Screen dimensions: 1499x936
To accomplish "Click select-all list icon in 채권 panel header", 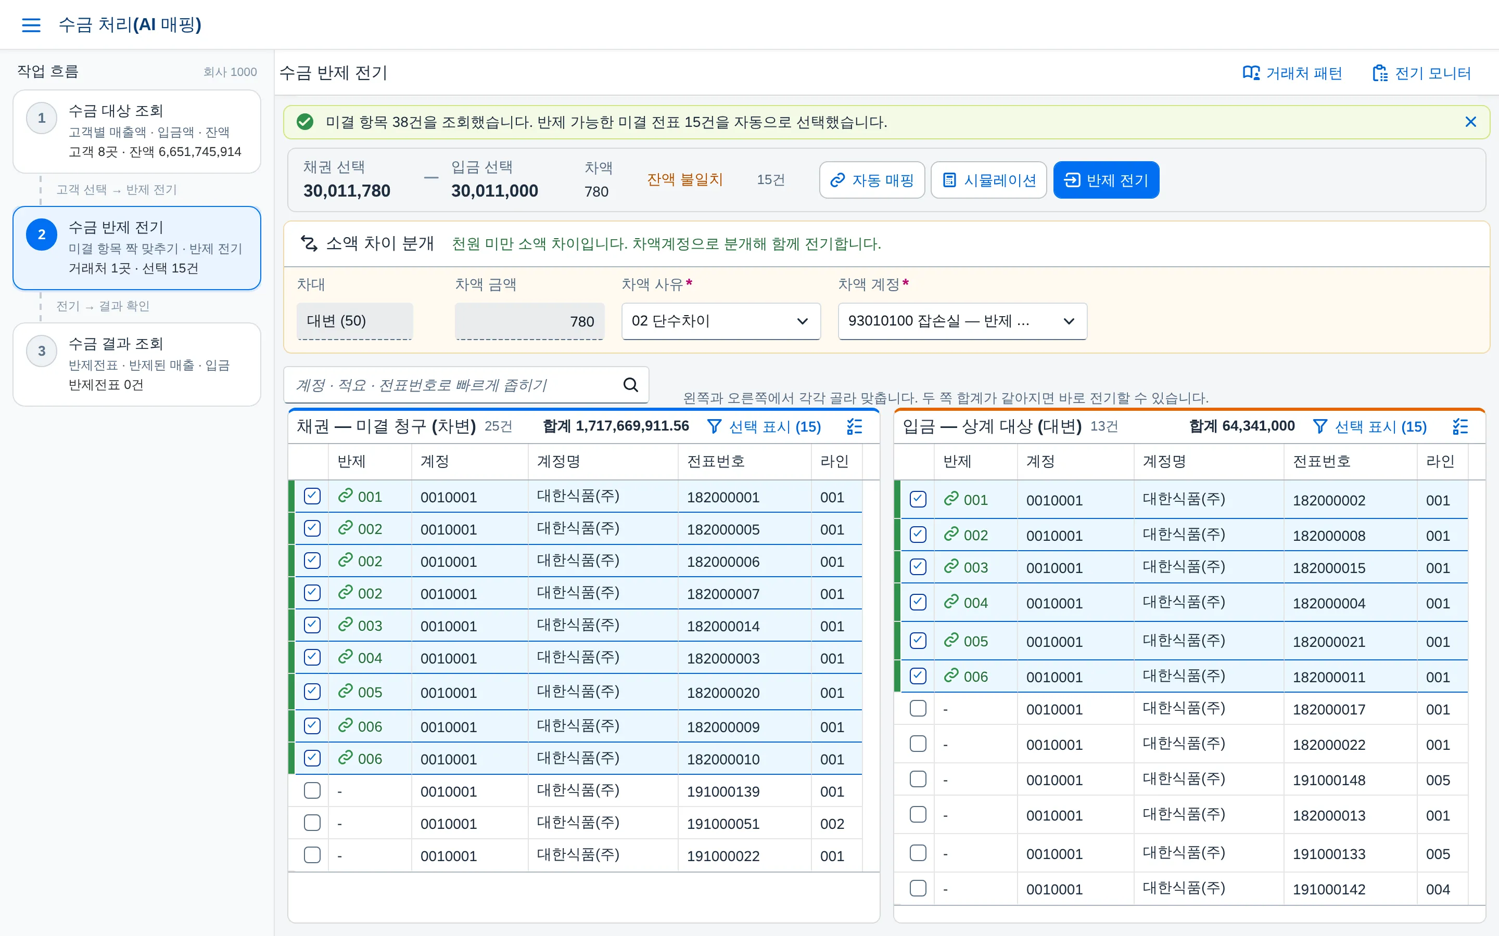I will point(854,426).
